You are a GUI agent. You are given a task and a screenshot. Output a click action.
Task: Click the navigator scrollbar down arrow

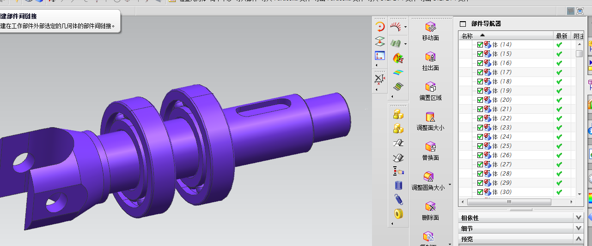click(x=579, y=194)
